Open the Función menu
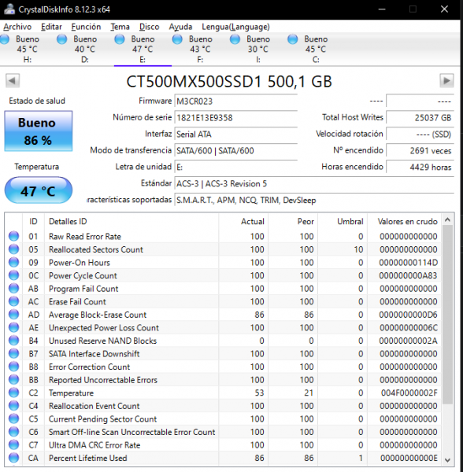This screenshot has width=463, height=472. point(86,27)
